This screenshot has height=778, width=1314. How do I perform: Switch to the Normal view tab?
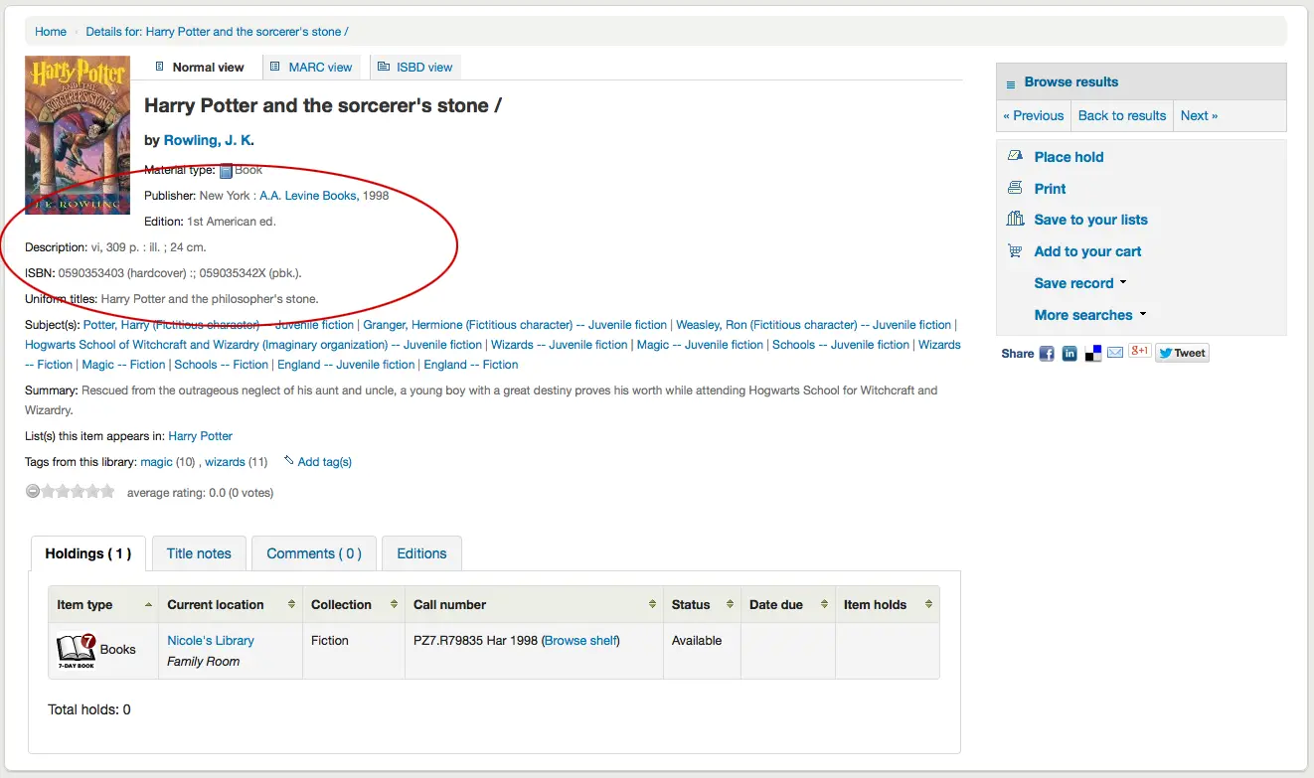pyautogui.click(x=200, y=68)
